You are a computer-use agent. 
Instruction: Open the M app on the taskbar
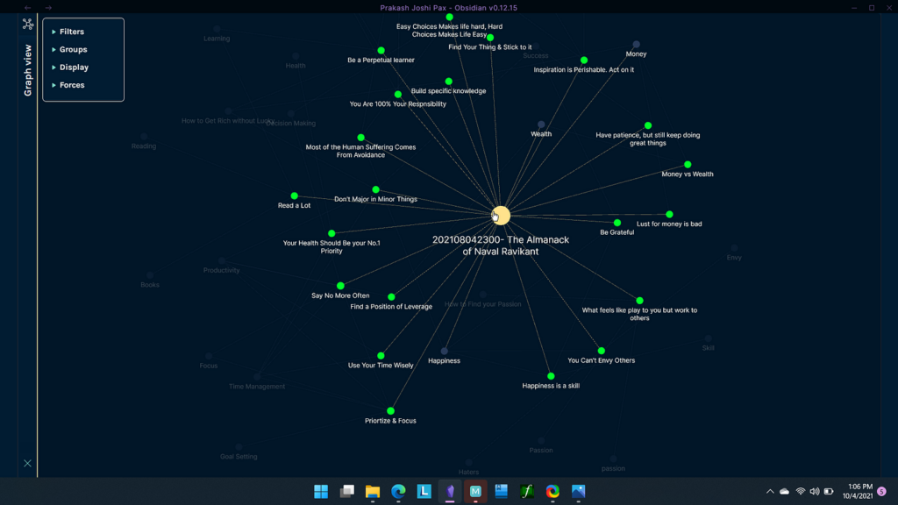click(x=475, y=491)
